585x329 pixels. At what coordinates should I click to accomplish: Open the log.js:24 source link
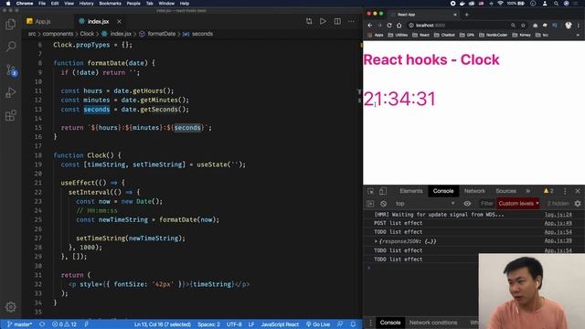pos(558,215)
